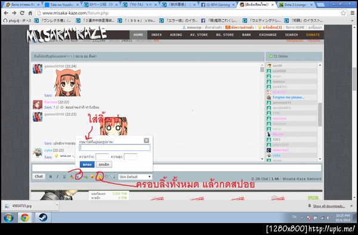Open BG. STORE in the navigation
The height and width of the screenshot is (235, 358).
click(x=225, y=35)
